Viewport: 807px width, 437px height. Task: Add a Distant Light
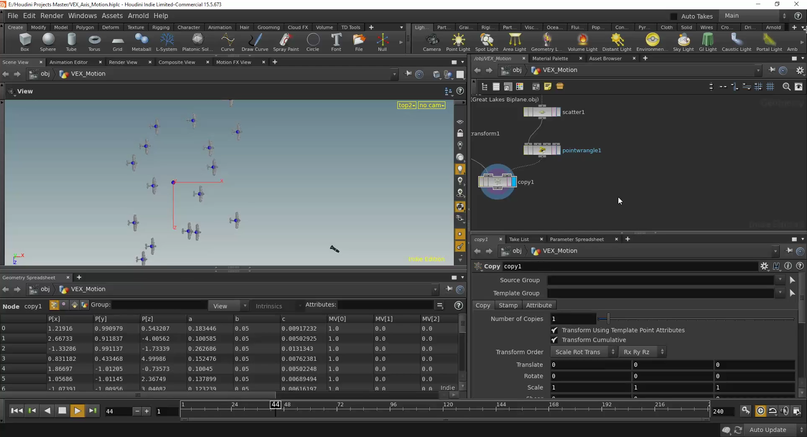point(617,42)
